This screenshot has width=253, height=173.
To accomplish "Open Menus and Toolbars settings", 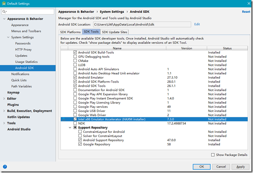I will (26, 31).
